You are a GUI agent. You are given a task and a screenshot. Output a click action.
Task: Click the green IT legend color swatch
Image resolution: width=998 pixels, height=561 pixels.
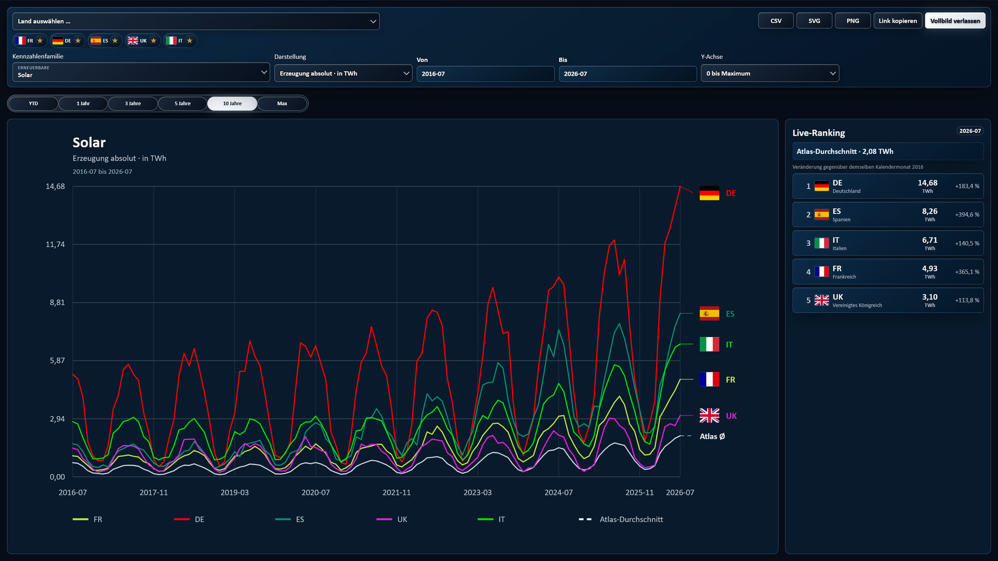485,519
